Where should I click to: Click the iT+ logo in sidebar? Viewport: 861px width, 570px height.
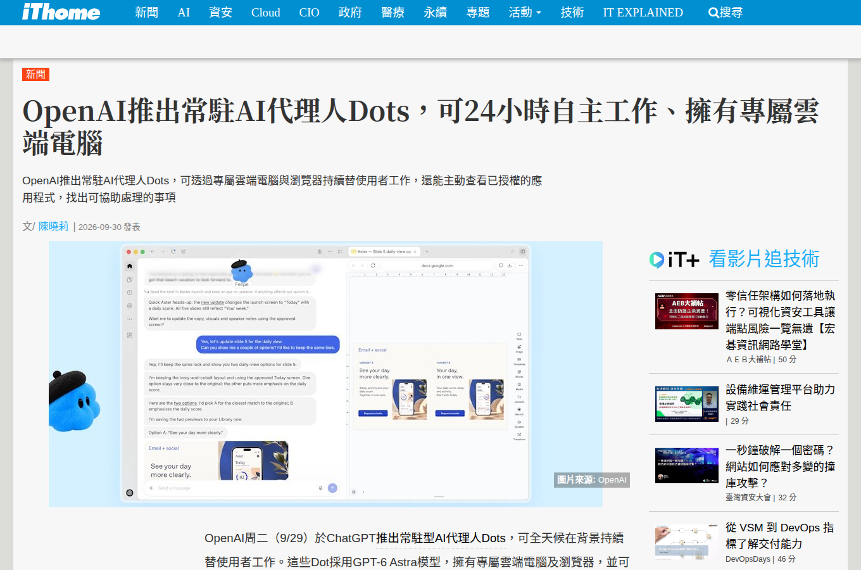click(x=674, y=260)
